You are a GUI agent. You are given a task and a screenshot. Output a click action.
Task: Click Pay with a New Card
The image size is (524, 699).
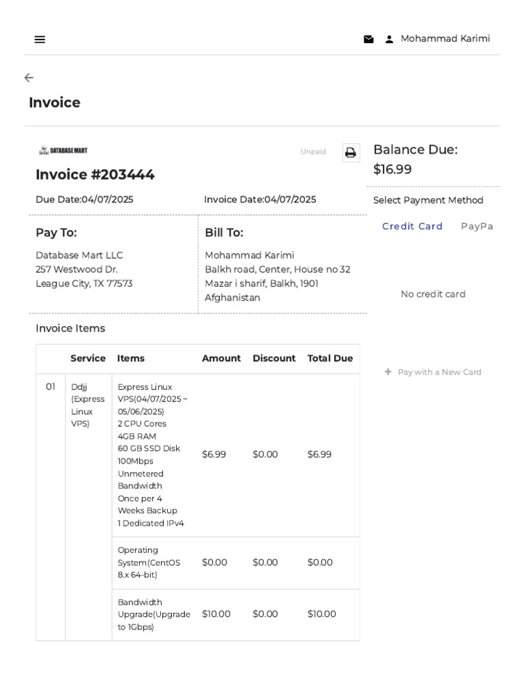point(439,372)
